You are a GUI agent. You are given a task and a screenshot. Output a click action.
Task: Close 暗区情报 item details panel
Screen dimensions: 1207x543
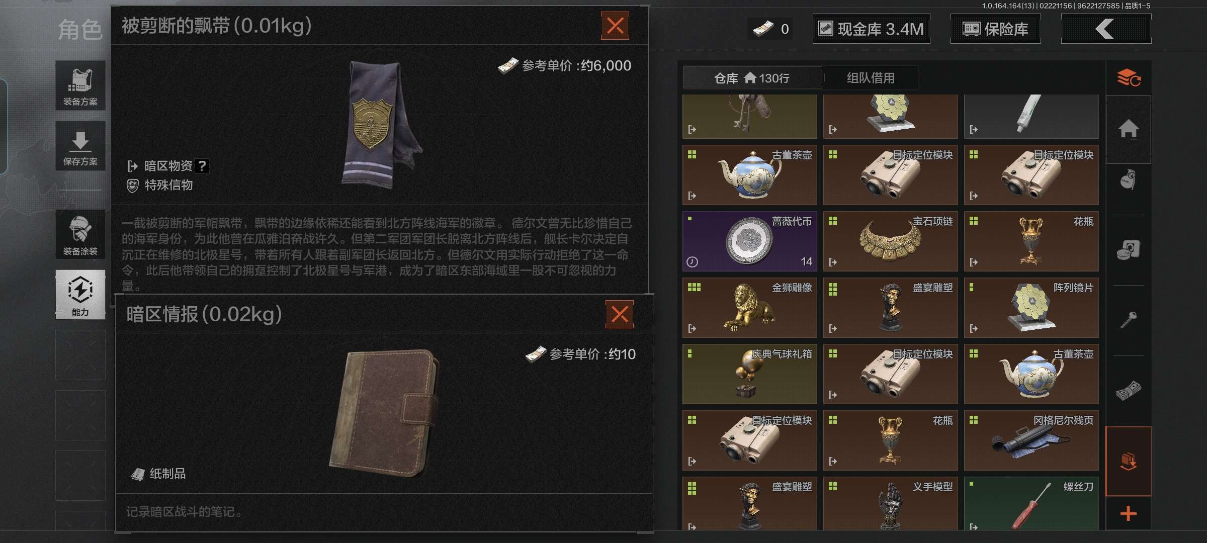620,314
